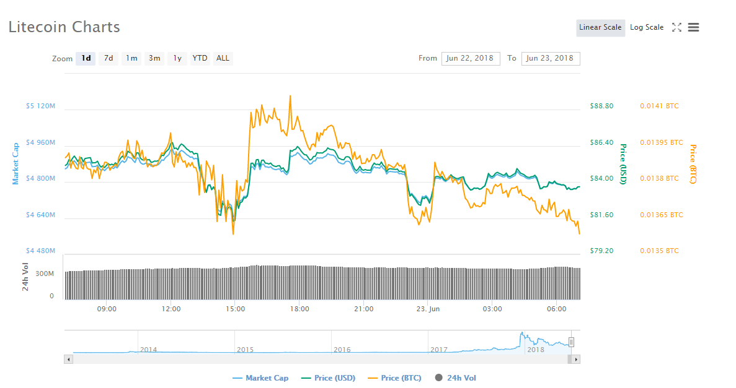Click the Zoom label text
The width and height of the screenshot is (736, 388).
click(x=63, y=59)
